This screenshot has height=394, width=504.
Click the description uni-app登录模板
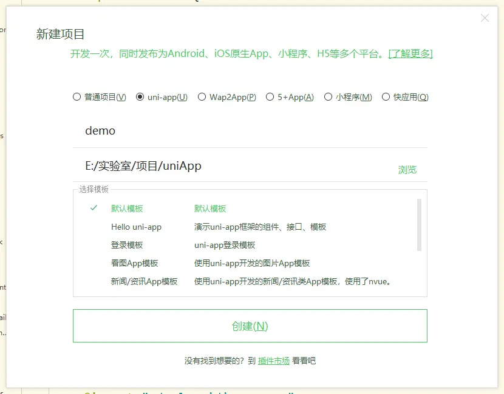[225, 245]
